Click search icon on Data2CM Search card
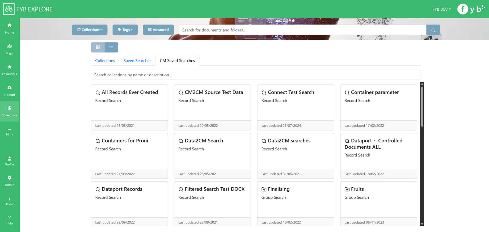The height and width of the screenshot is (232, 489). click(x=181, y=141)
